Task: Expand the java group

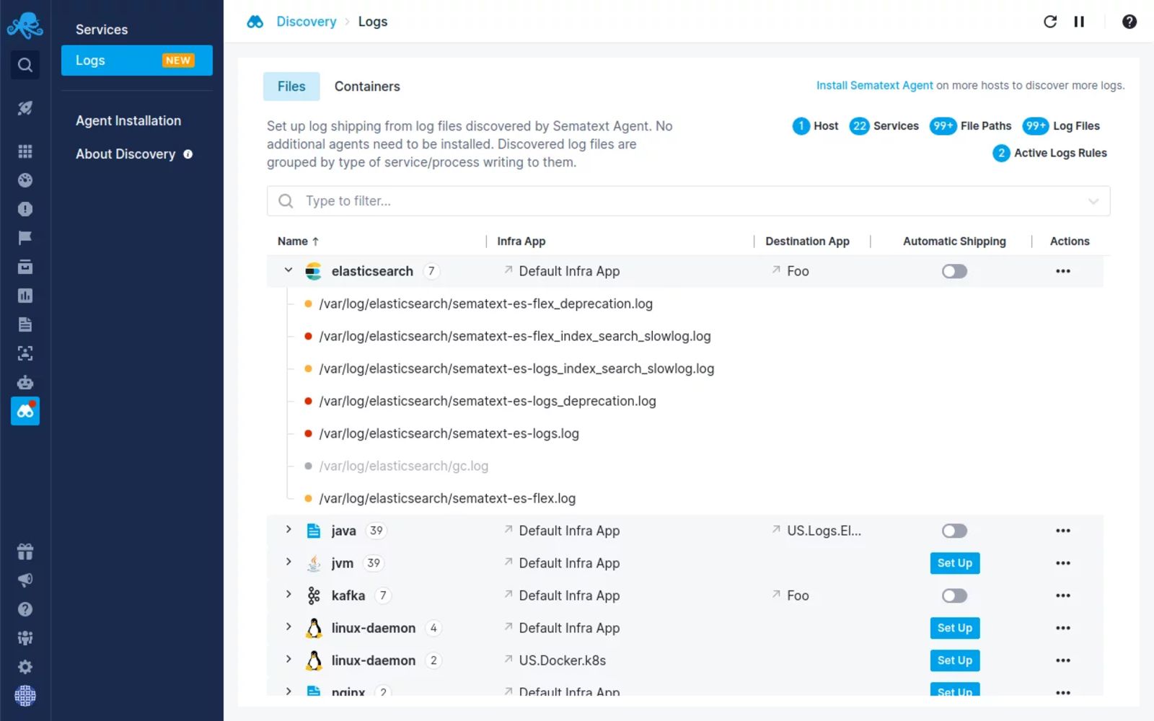Action: 288,530
